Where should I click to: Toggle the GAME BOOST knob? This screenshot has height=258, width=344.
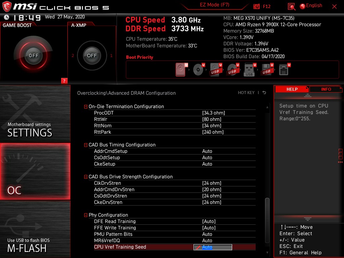(33, 55)
